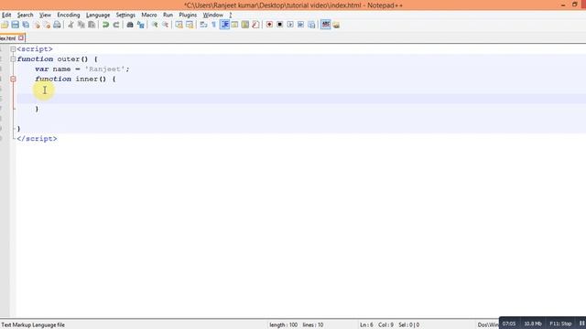Click the macro Playback icon

pyautogui.click(x=290, y=25)
